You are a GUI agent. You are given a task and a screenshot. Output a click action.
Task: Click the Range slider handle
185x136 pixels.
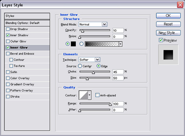(x=110, y=104)
